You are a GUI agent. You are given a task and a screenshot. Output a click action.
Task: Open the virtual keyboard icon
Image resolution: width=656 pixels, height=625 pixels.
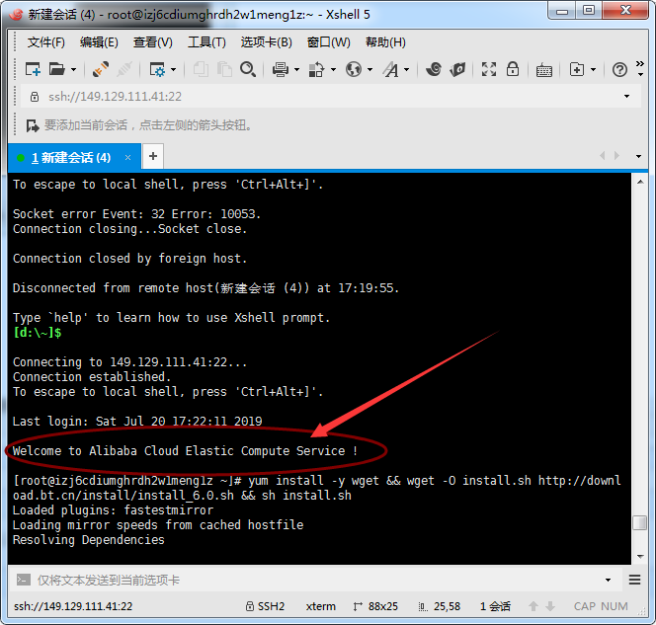point(544,69)
